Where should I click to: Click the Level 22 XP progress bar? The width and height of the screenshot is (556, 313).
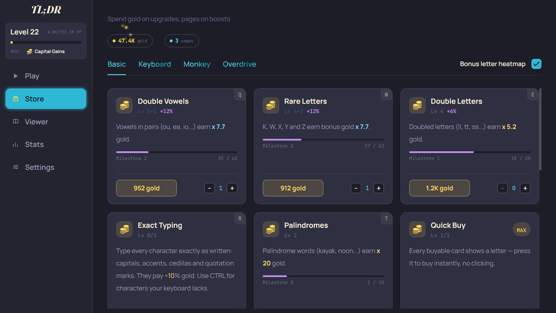pos(46,42)
